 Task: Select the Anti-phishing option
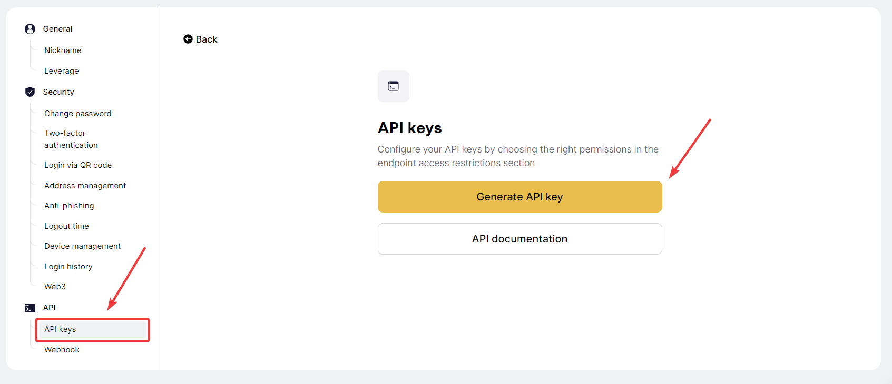[x=69, y=206]
